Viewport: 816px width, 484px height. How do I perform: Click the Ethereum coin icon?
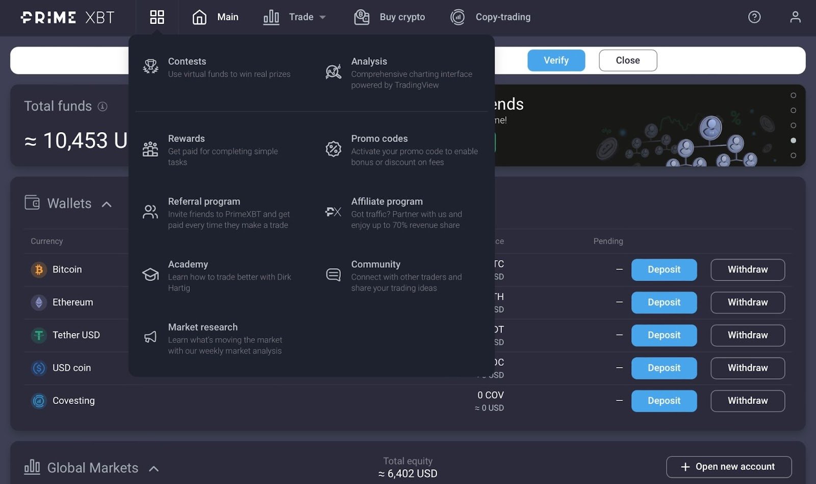[x=39, y=302]
